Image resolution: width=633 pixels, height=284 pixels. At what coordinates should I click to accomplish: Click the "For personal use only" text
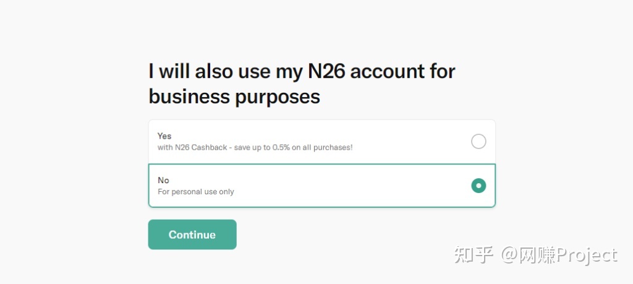coord(196,192)
